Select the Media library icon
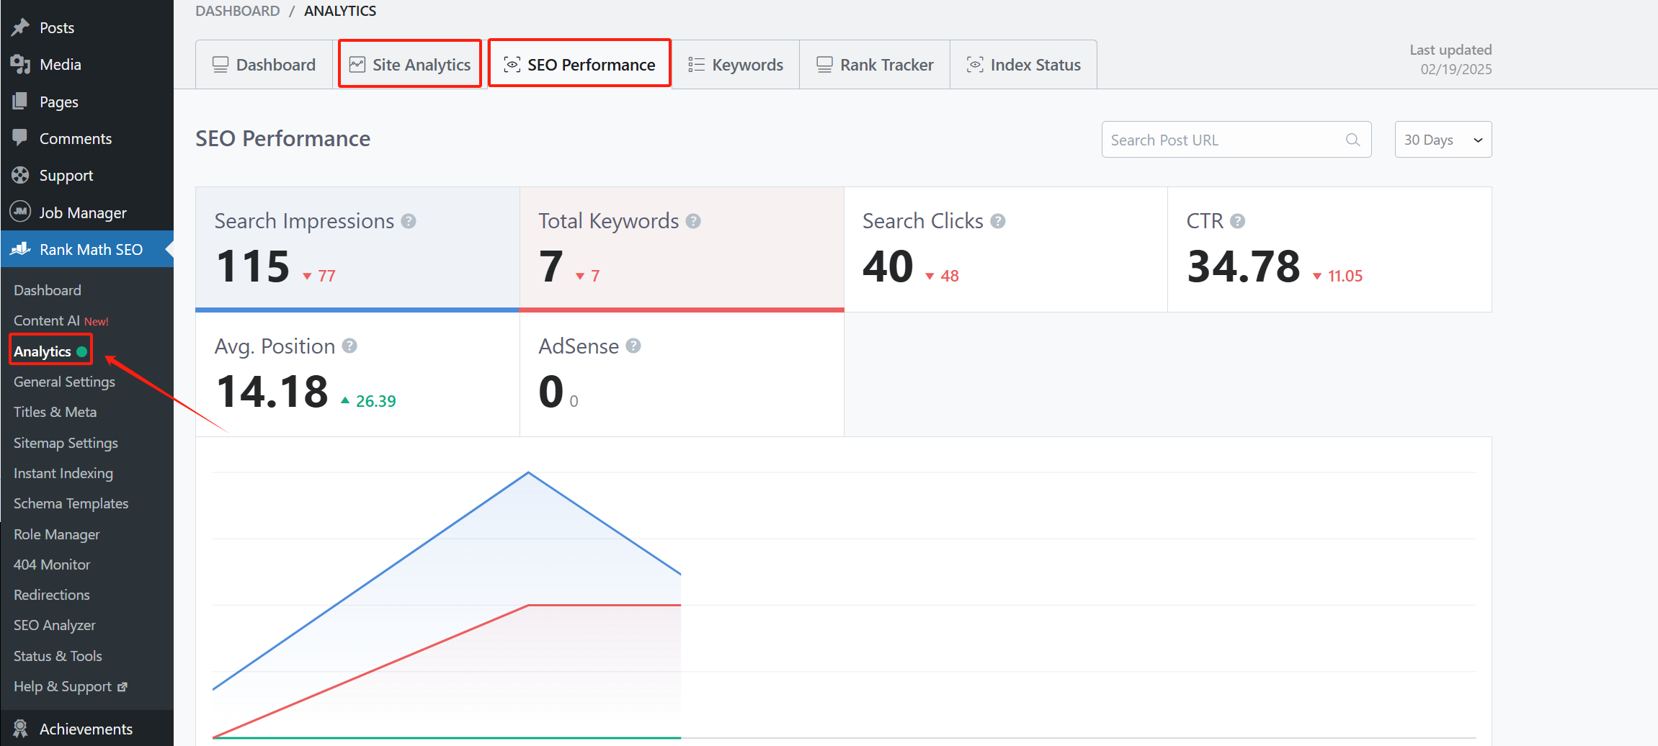The image size is (1658, 746). (22, 64)
